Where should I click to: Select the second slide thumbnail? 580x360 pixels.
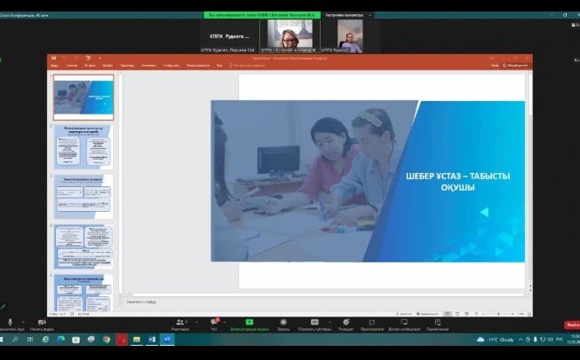(83, 146)
